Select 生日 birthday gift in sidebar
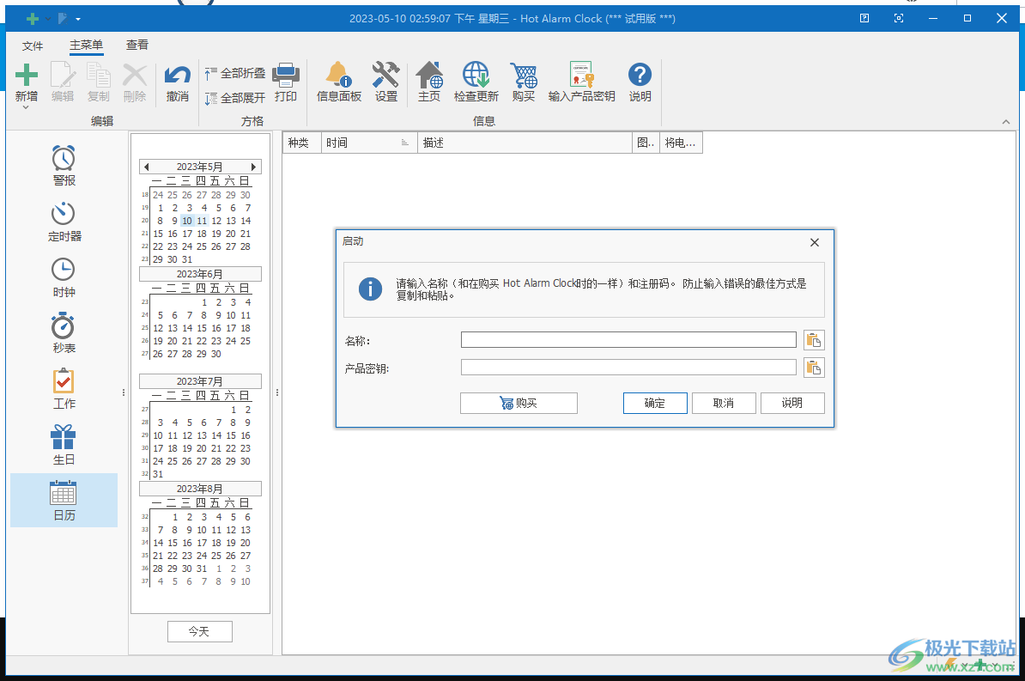 [x=64, y=445]
